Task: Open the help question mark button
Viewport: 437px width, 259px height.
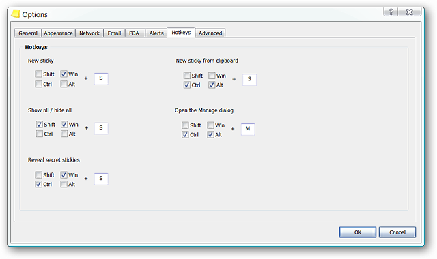Action: click(x=391, y=12)
